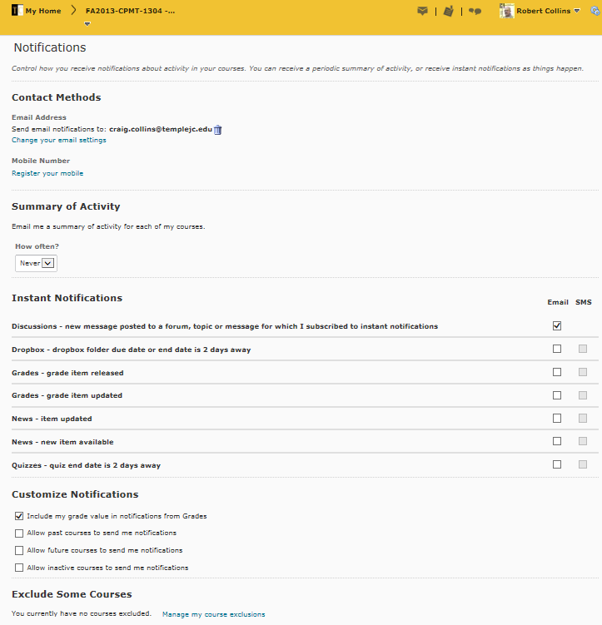The height and width of the screenshot is (625, 602).
Task: Click the SMS checkbox for News item updated
Action: (583, 418)
